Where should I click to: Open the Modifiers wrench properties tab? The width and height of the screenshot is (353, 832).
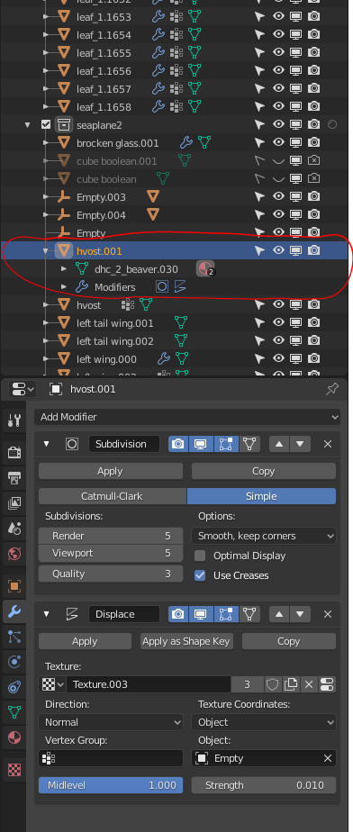14,611
